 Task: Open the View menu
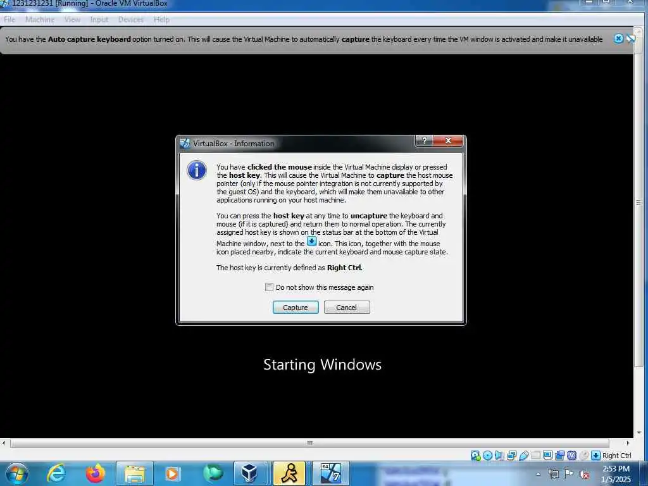point(72,20)
